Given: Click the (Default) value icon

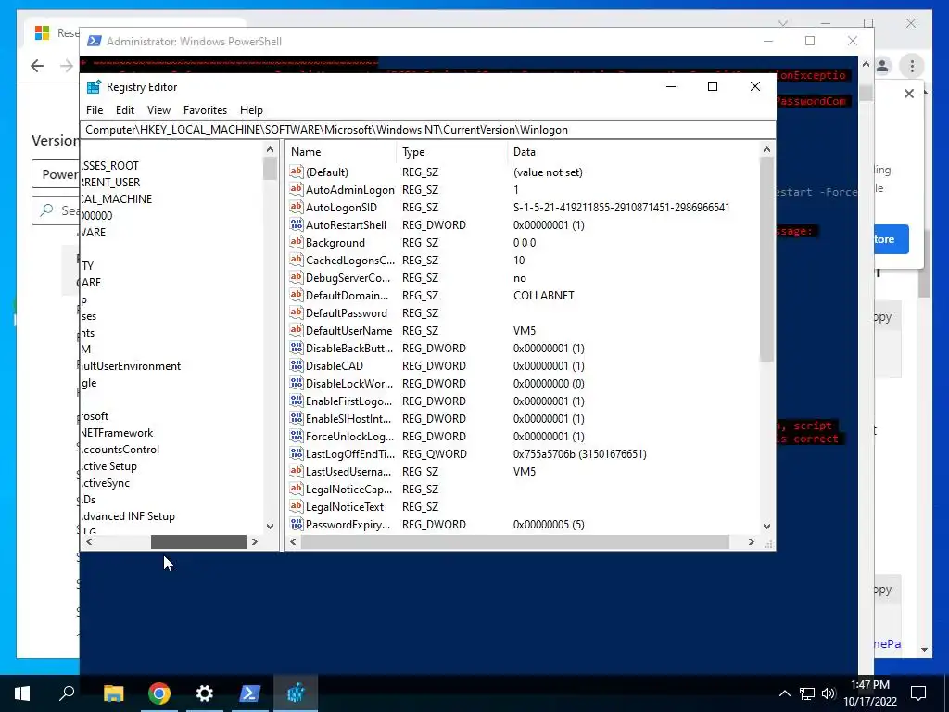Looking at the screenshot, I should tap(296, 172).
